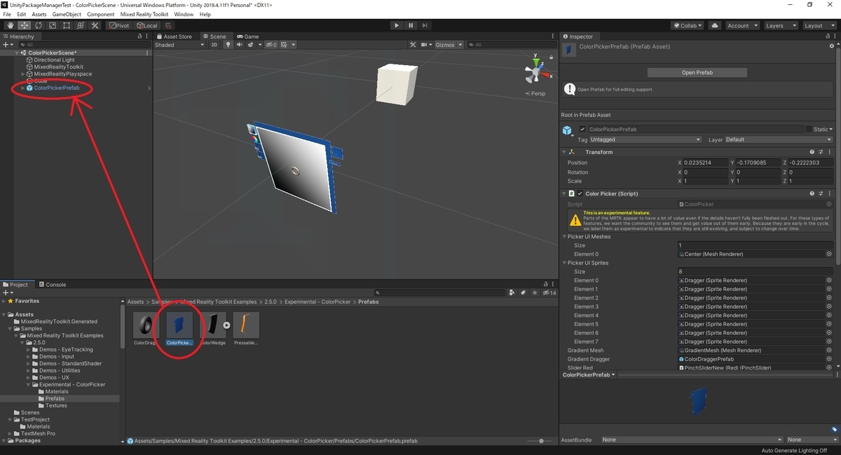The image size is (841, 455).
Task: Select the Rect Transform tool
Action: (x=67, y=26)
